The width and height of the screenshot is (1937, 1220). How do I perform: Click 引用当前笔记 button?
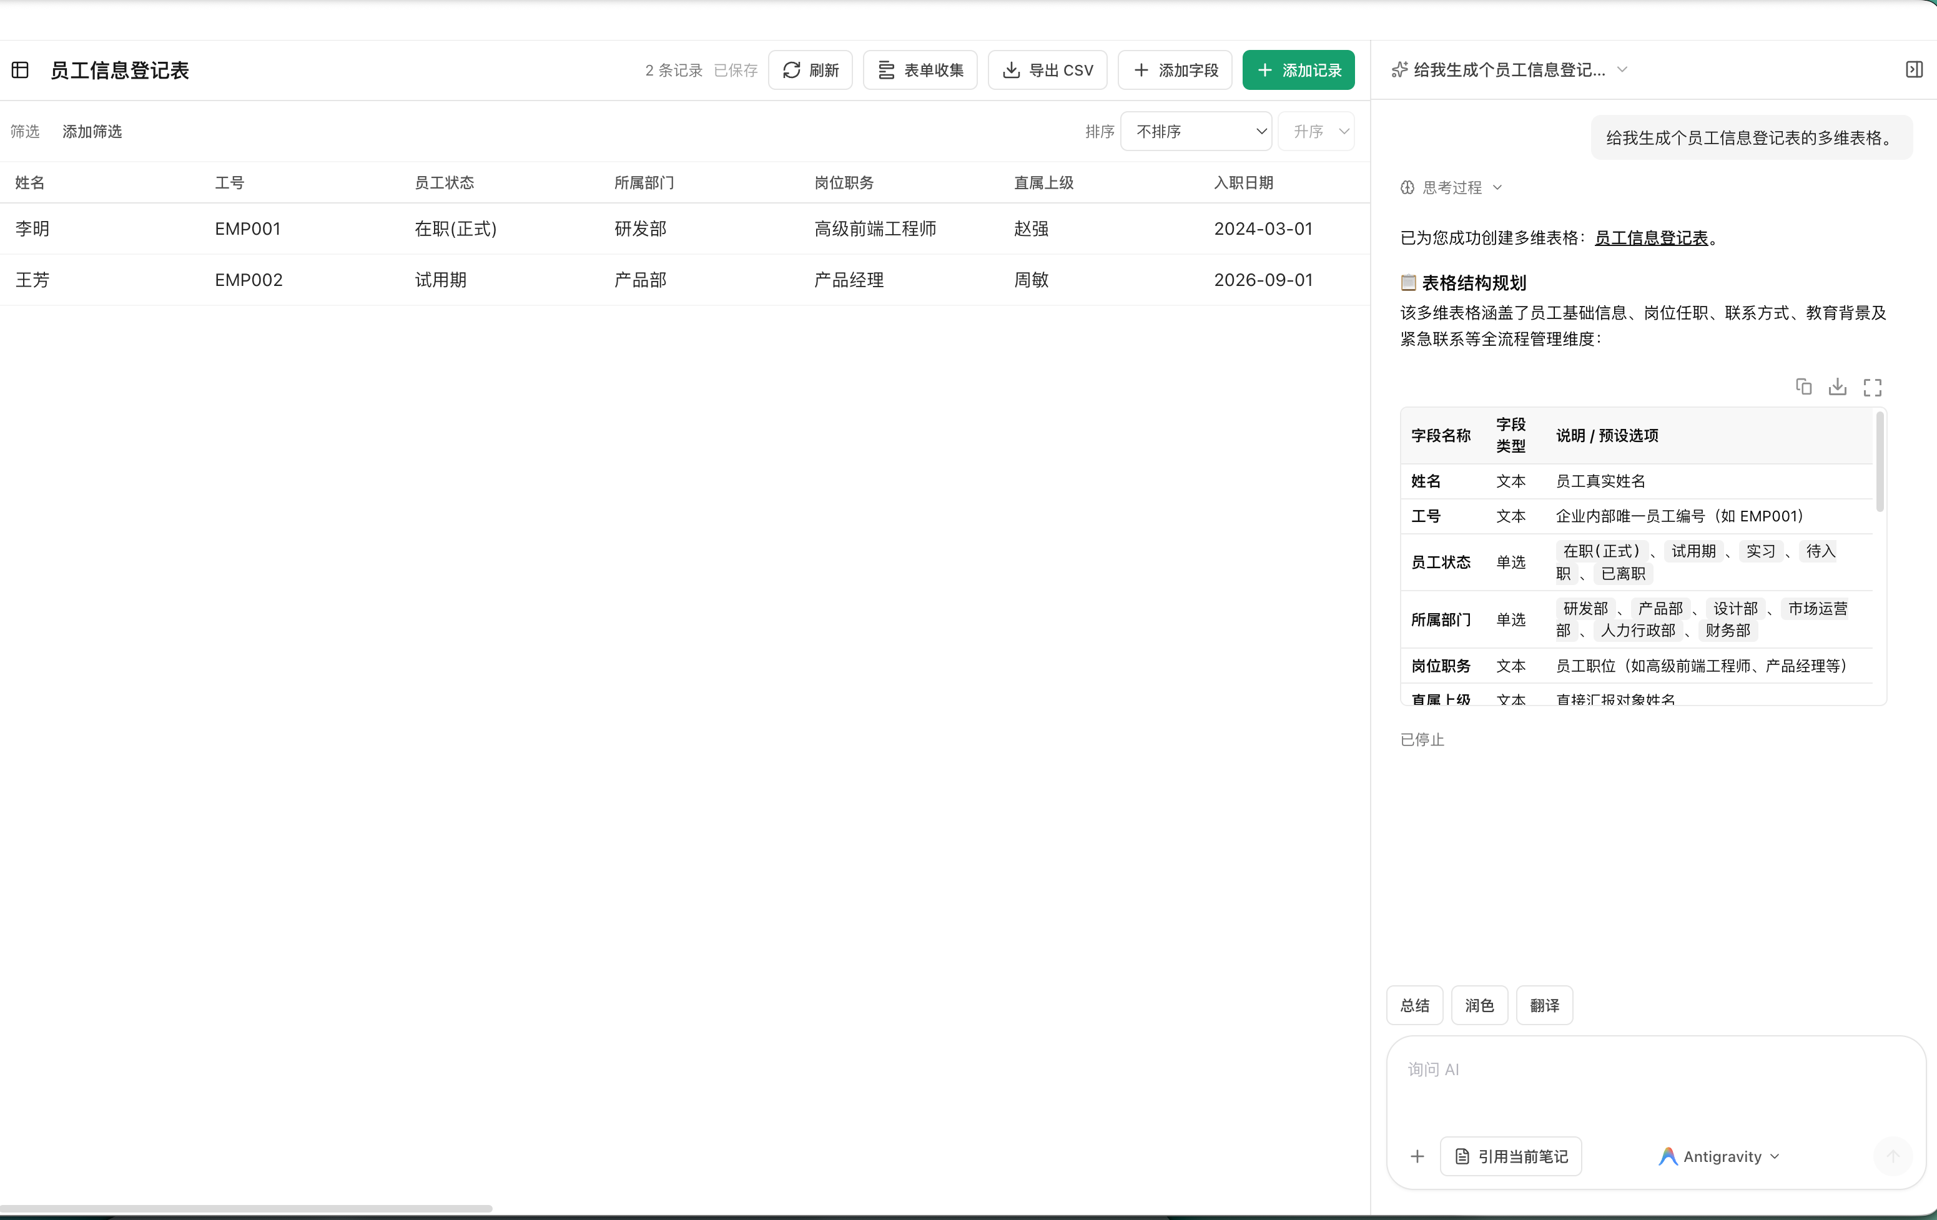[x=1511, y=1156]
